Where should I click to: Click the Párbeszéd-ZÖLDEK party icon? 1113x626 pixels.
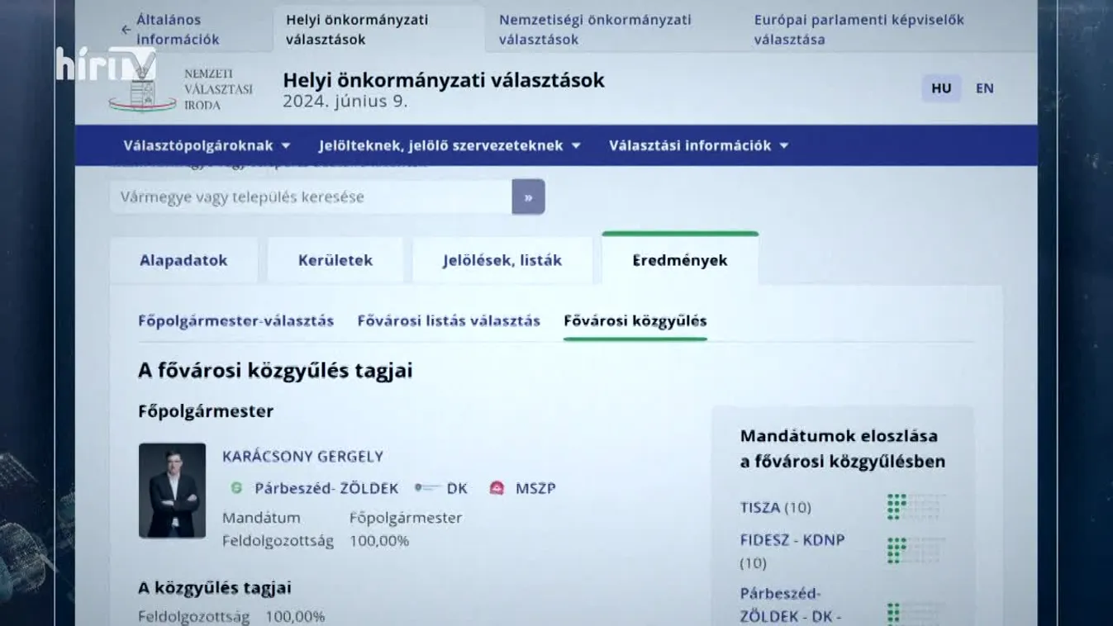(x=236, y=488)
